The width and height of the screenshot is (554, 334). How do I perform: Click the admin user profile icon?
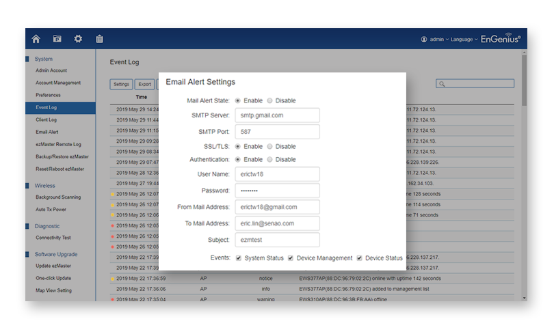[424, 40]
